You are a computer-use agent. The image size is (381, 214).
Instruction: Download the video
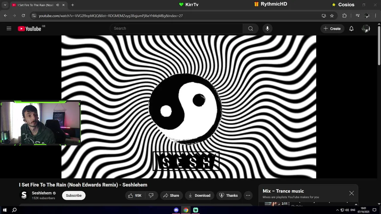click(x=199, y=196)
